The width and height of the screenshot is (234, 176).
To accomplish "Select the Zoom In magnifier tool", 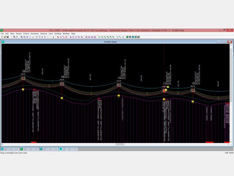I will pyautogui.click(x=22, y=37).
